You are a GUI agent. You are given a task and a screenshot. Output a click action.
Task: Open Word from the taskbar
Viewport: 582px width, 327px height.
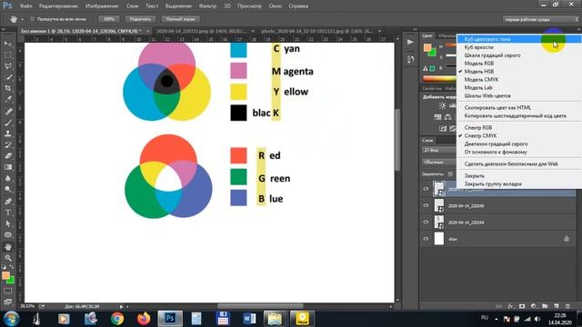pyautogui.click(x=249, y=319)
